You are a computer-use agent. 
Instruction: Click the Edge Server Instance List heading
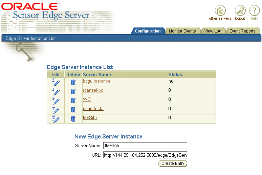tap(80, 67)
